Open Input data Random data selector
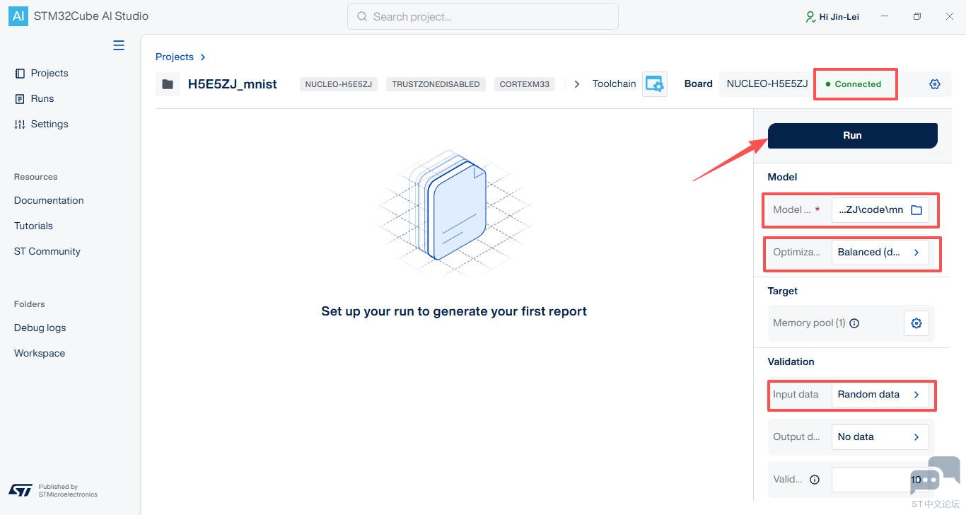 [880, 395]
